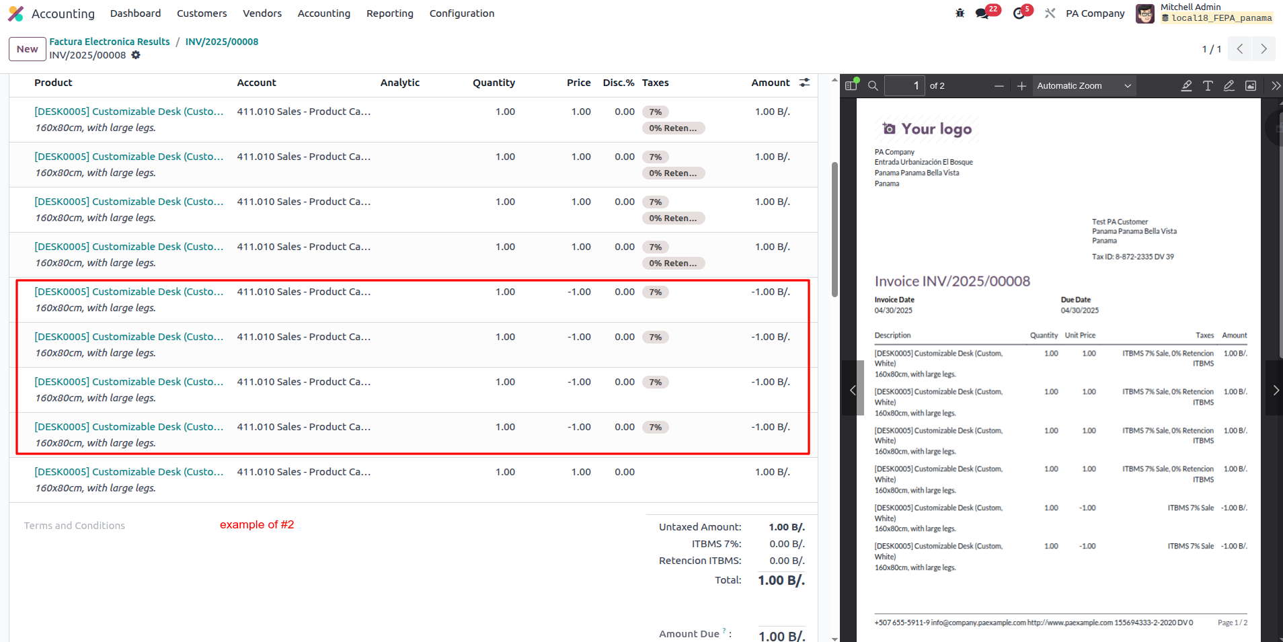Open the gear actions menu next to INV/2025/00008
Image resolution: width=1283 pixels, height=642 pixels.
(136, 55)
